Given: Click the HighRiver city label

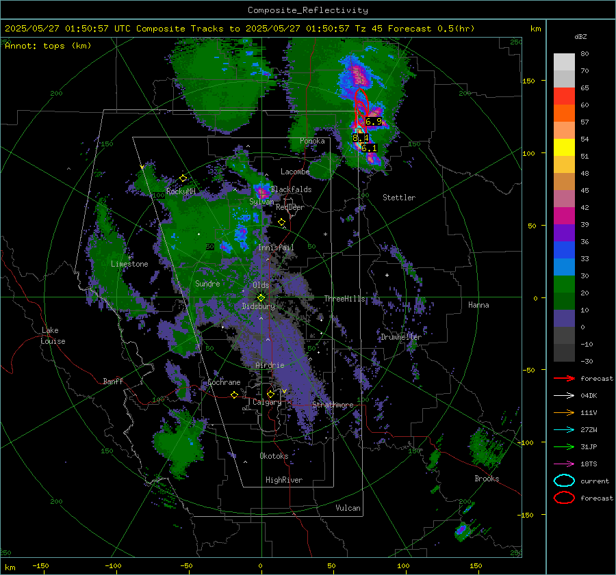Looking at the screenshot, I should tap(284, 480).
